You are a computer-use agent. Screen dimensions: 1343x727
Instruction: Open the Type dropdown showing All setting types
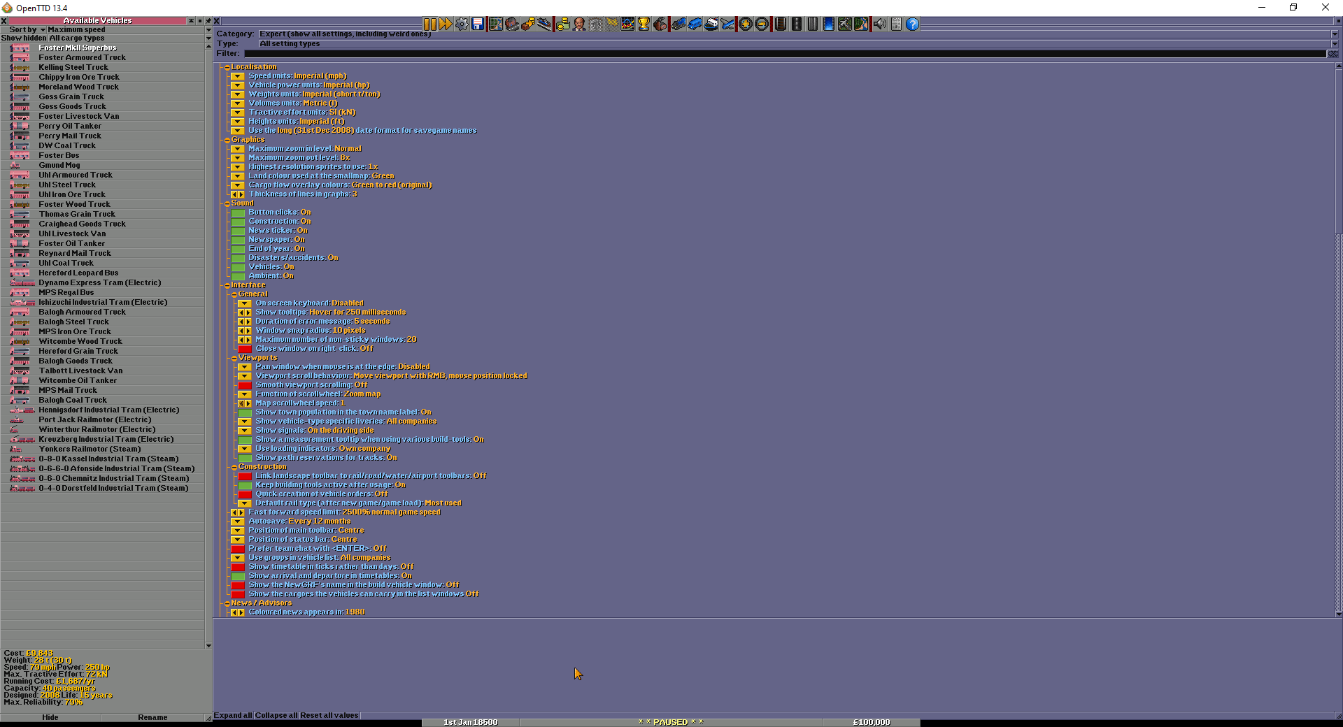(x=798, y=43)
